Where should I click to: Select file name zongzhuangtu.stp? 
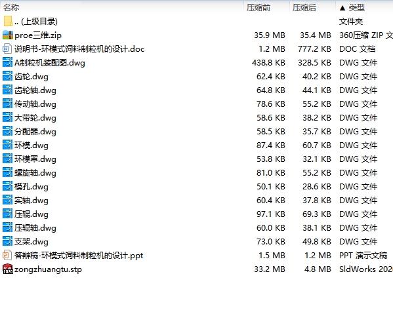48,269
